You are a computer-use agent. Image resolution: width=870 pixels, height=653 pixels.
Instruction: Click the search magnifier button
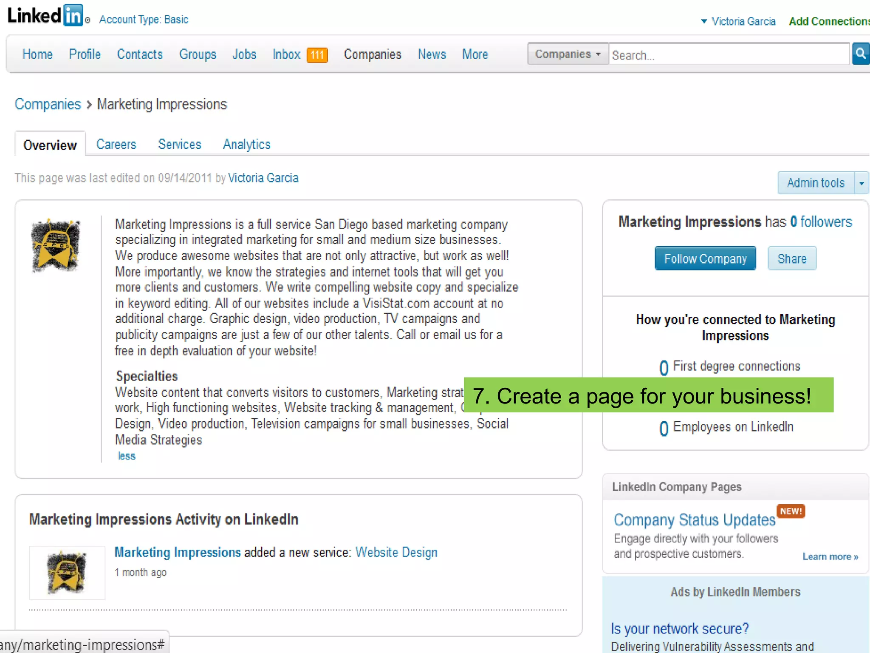tap(861, 54)
